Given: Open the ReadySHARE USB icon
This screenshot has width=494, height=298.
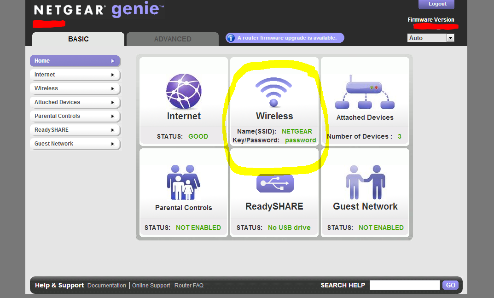Looking at the screenshot, I should (x=275, y=183).
